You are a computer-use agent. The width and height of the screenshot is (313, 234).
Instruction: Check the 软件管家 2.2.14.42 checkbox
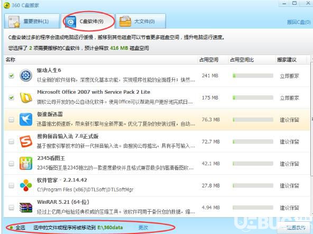(12, 185)
